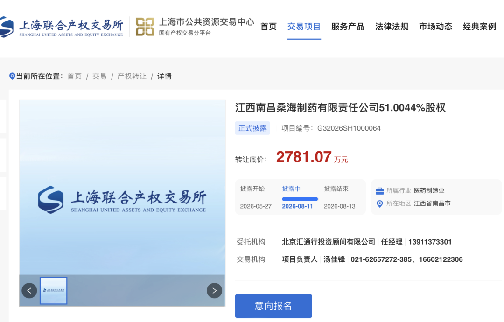504x322 pixels.
Task: Click the region value 江西省南昌市
Action: 432,203
